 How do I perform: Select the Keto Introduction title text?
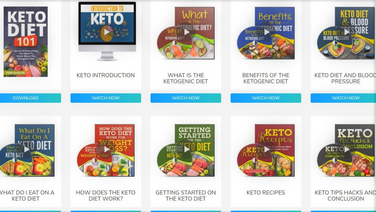106,75
